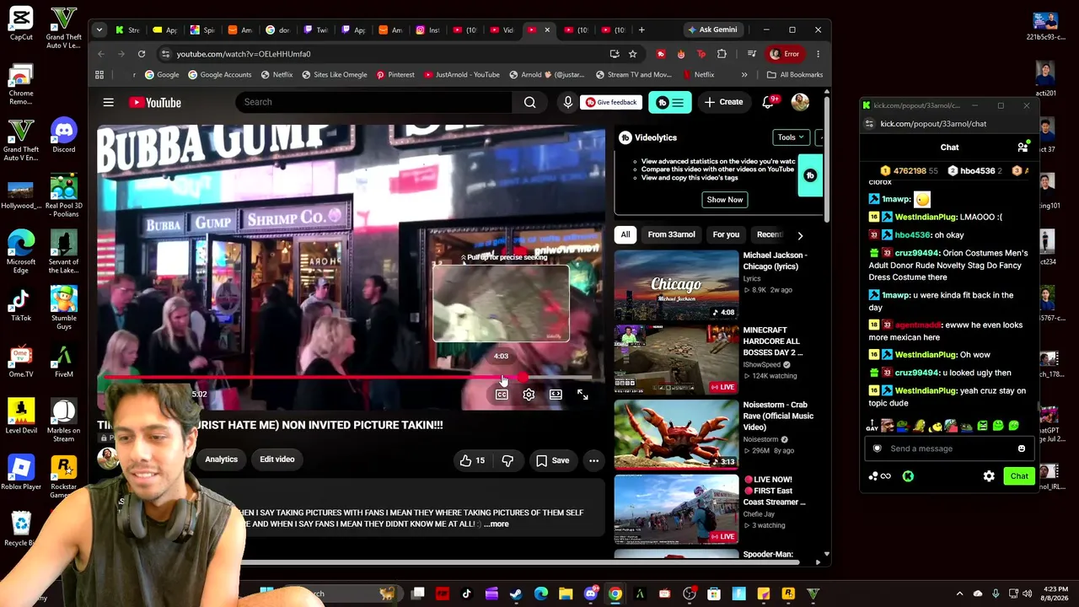Open the First East Coast Streamer live thumbnail
The image size is (1079, 607).
pos(676,509)
